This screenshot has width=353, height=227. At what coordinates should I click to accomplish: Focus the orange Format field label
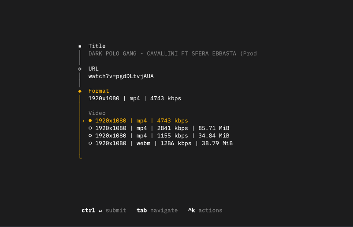coord(99,91)
